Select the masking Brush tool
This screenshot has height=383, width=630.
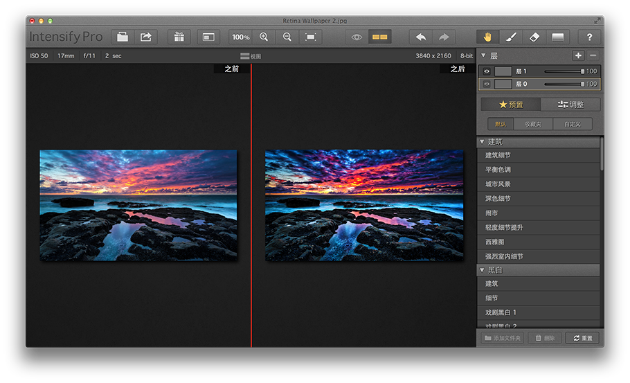[x=511, y=37]
